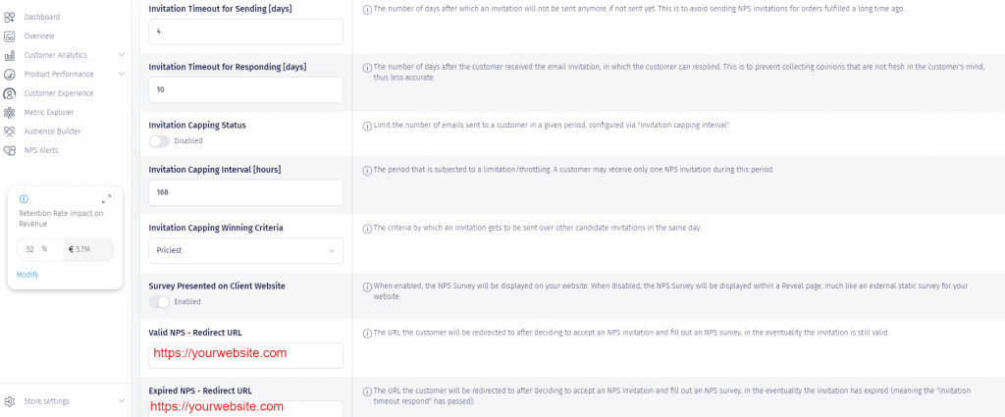Click the Audience Builder icon
Viewport: 1005px width, 417px height.
pyautogui.click(x=9, y=130)
